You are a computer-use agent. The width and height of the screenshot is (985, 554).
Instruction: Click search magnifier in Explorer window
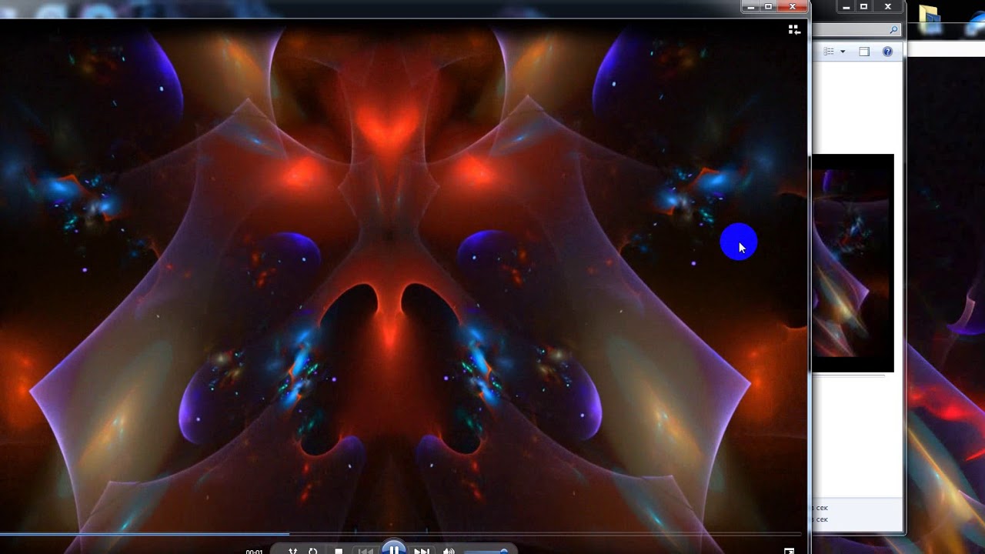(x=893, y=30)
